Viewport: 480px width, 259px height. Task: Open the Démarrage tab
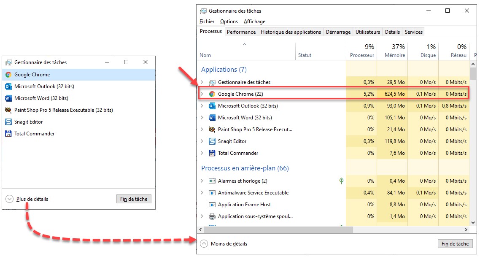coord(338,32)
